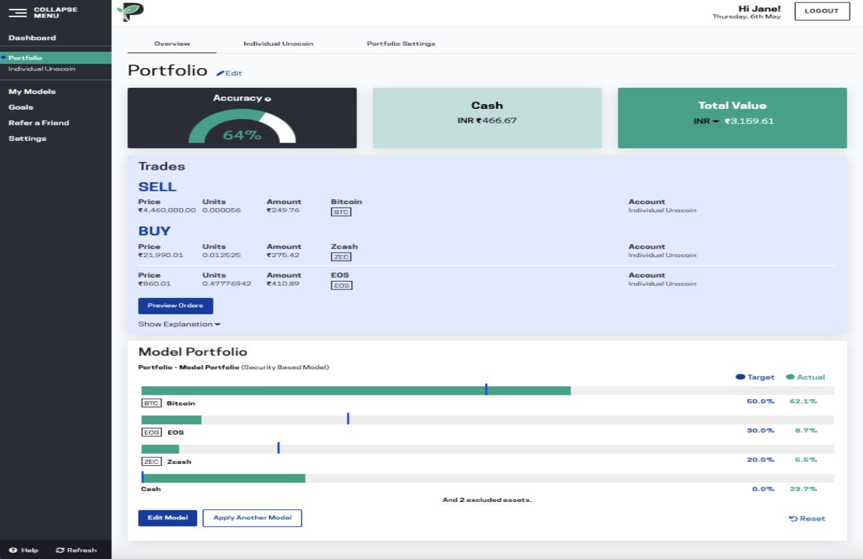The height and width of the screenshot is (559, 863).
Task: Click the blue Target legend dot
Action: pyautogui.click(x=740, y=377)
